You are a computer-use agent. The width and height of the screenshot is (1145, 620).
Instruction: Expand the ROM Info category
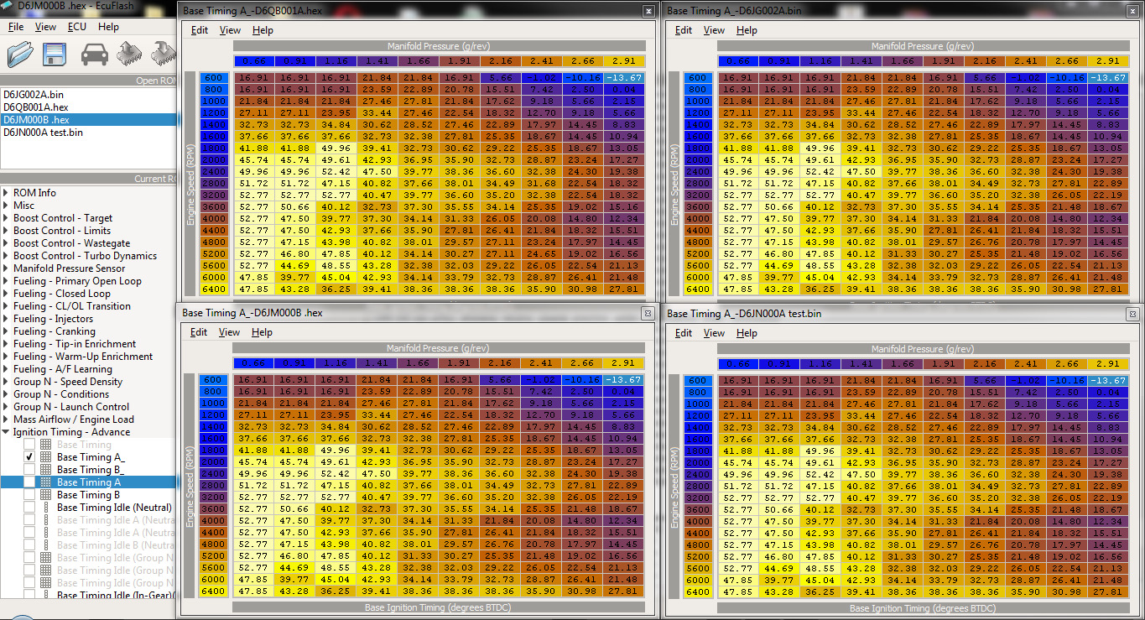[x=7, y=193]
